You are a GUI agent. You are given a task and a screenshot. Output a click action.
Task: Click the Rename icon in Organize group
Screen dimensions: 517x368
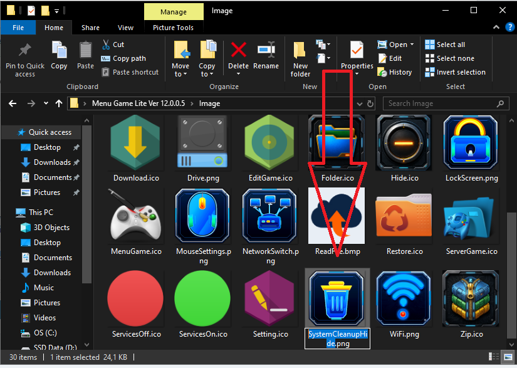coord(266,50)
